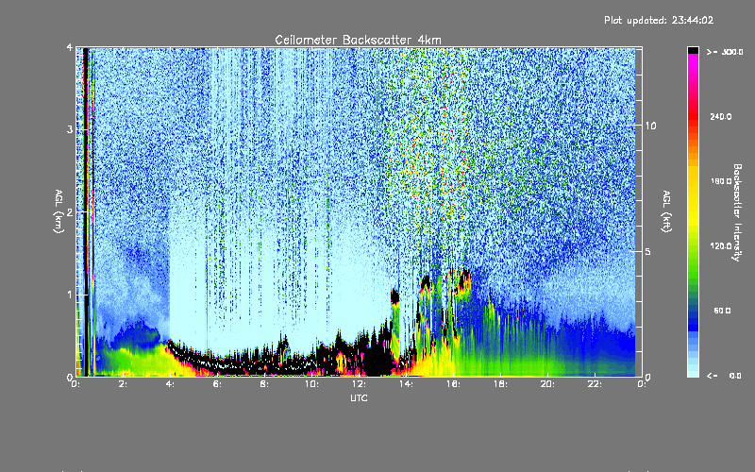Viewport: 755px width, 472px height.
Task: Click the "120.0" colorbar label
Action: click(721, 245)
